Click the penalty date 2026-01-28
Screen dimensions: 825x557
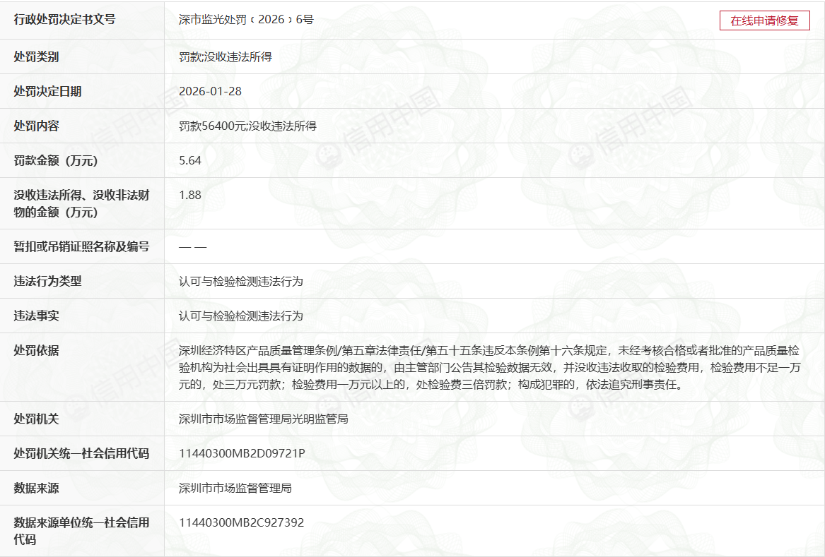[211, 91]
